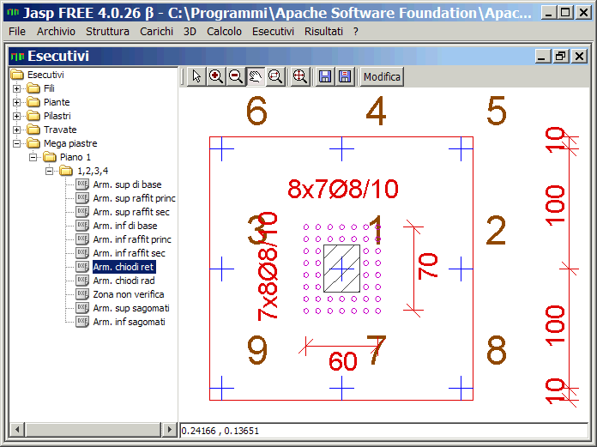Image resolution: width=597 pixels, height=447 pixels.
Task: Restore the Esecutivi child window
Action: coord(560,57)
